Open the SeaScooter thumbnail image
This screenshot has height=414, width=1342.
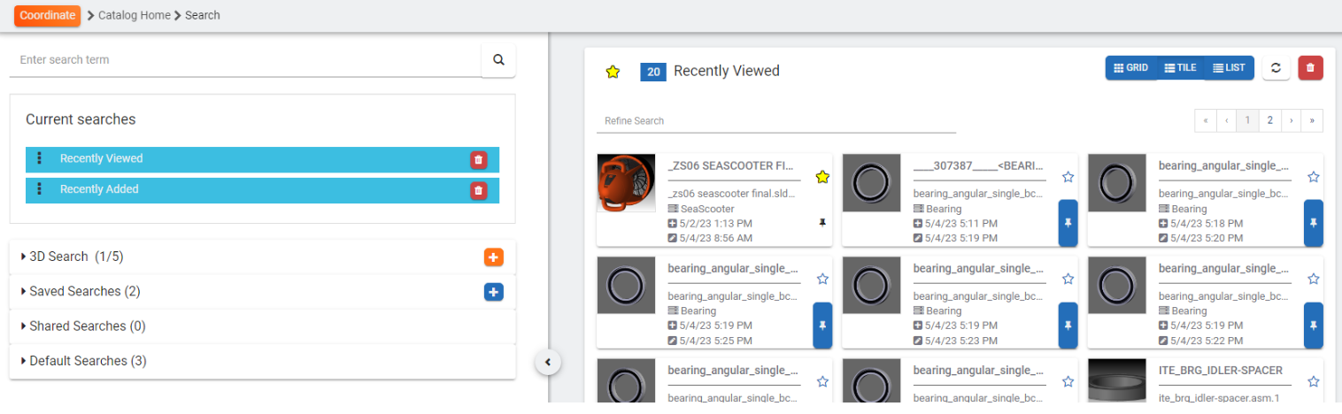(626, 183)
